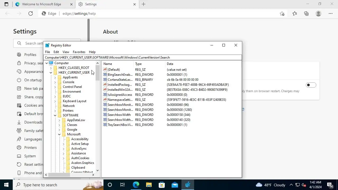Sort registry values by Name column
338x190 pixels.
pos(118,64)
